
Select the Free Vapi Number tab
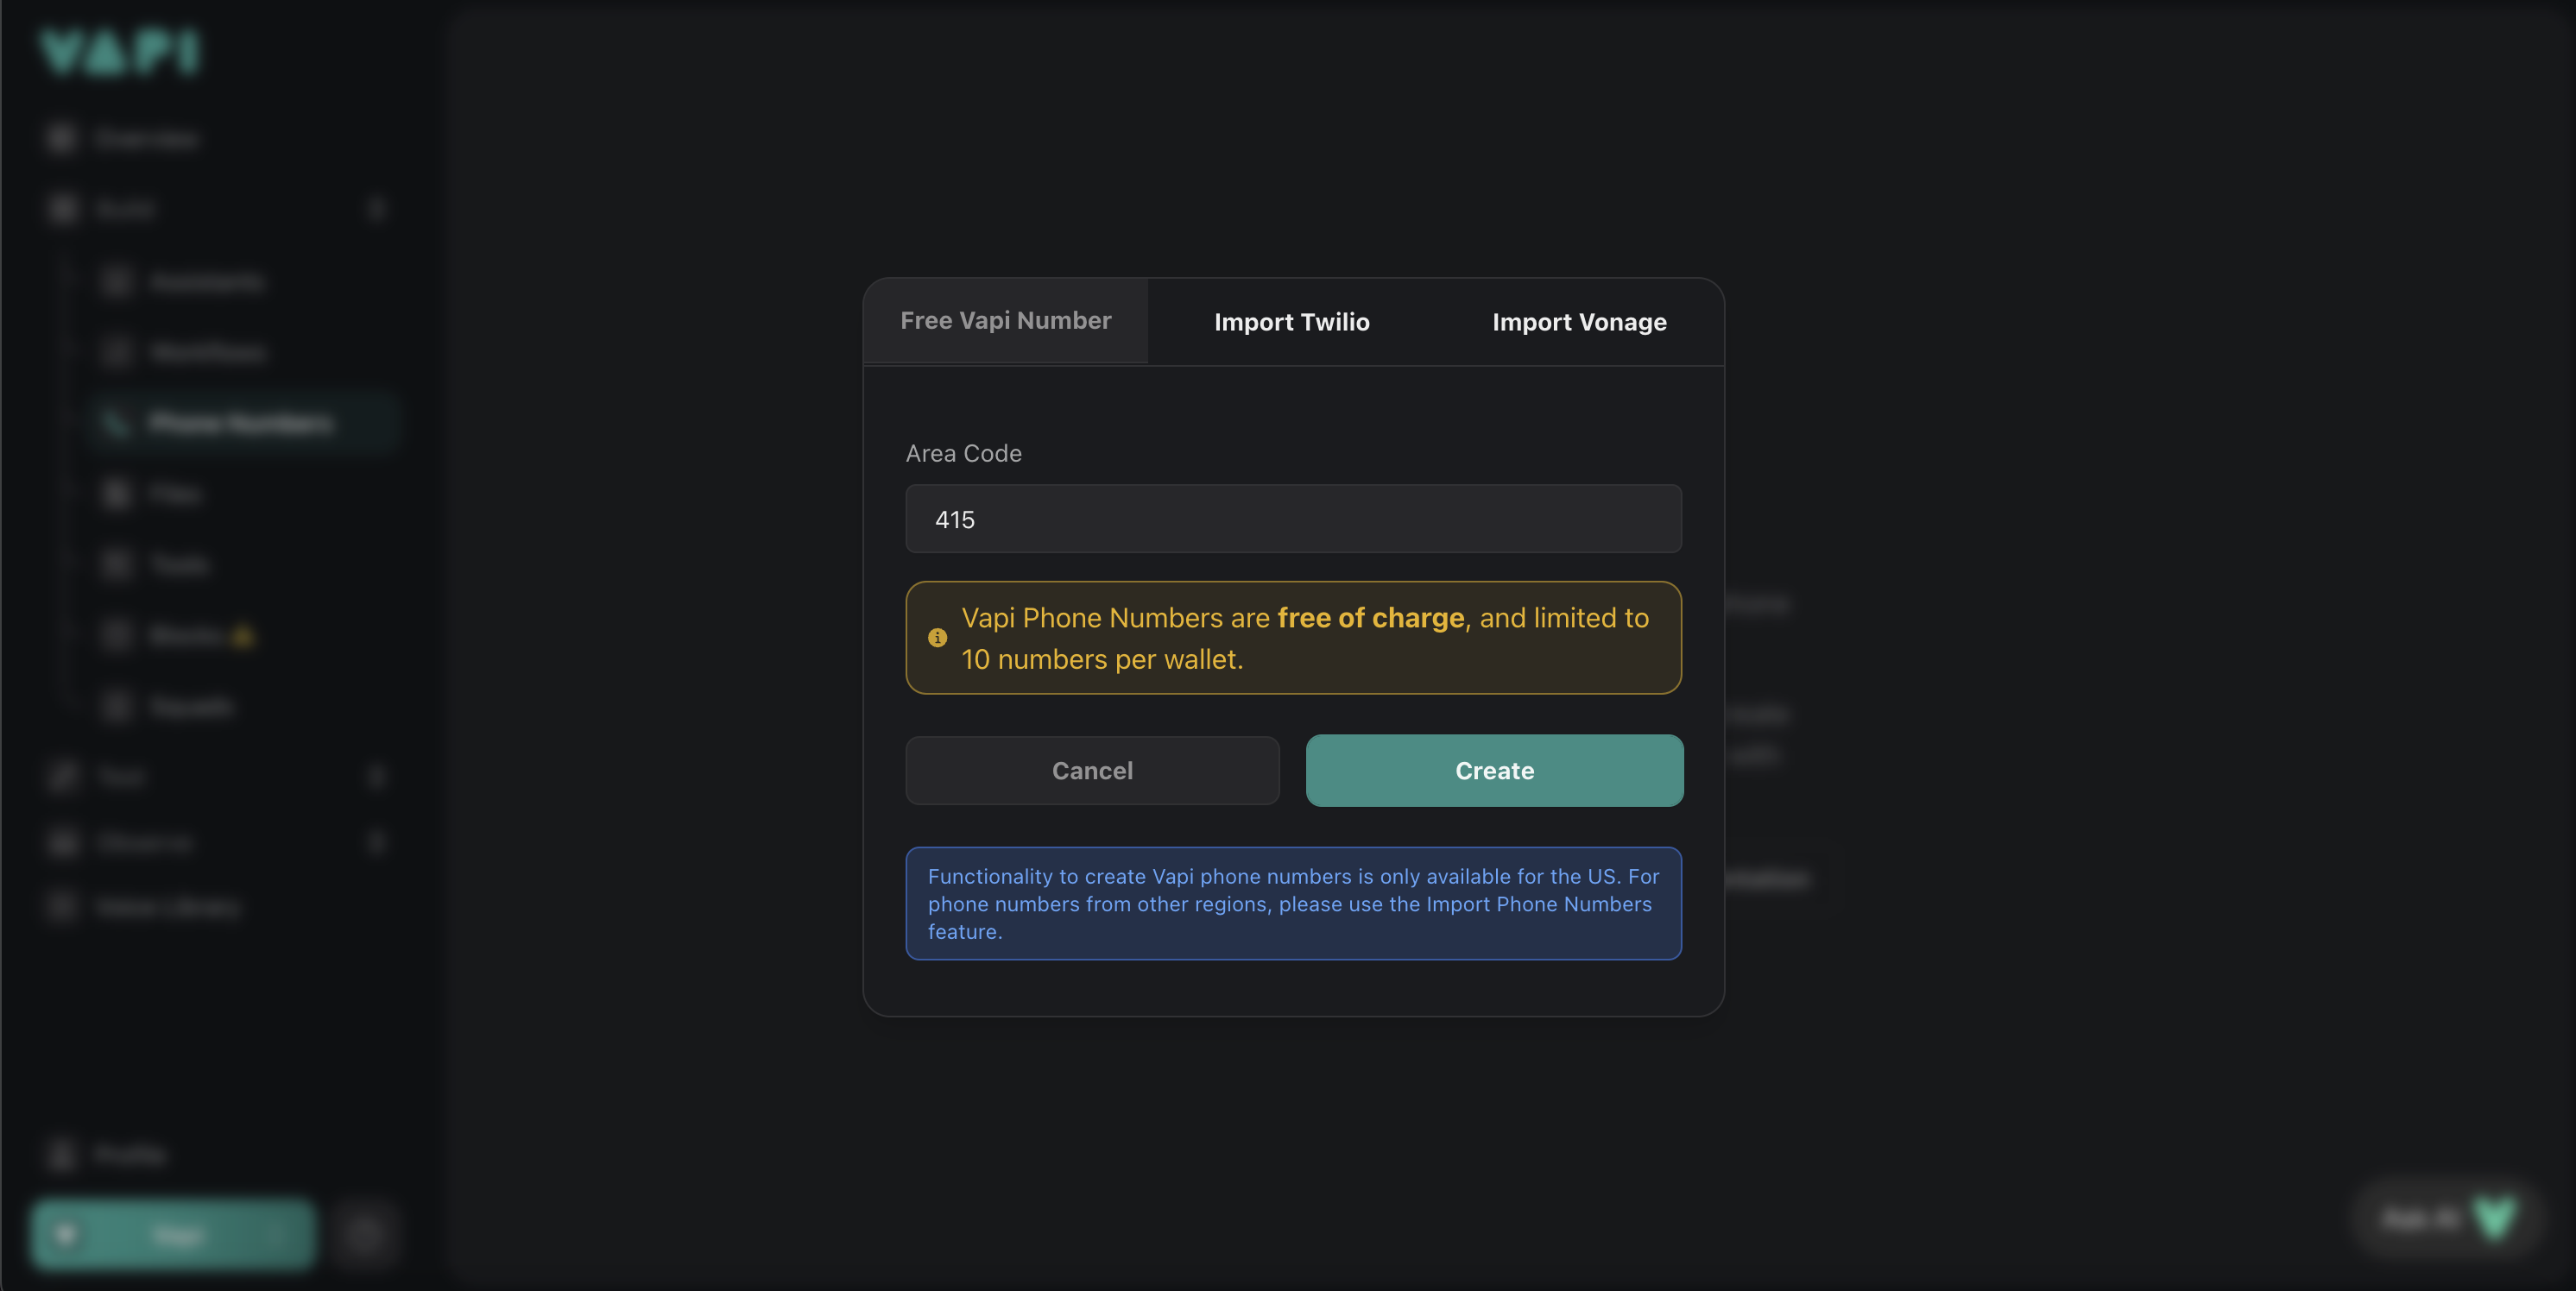1005,321
